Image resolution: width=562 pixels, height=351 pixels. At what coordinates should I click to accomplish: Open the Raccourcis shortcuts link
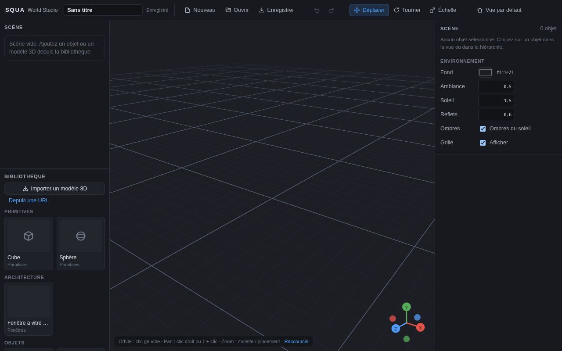click(296, 341)
